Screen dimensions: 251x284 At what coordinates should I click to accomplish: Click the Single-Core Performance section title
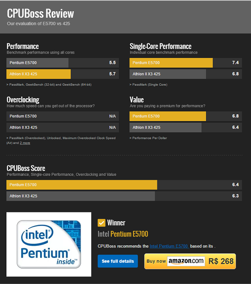(x=160, y=46)
